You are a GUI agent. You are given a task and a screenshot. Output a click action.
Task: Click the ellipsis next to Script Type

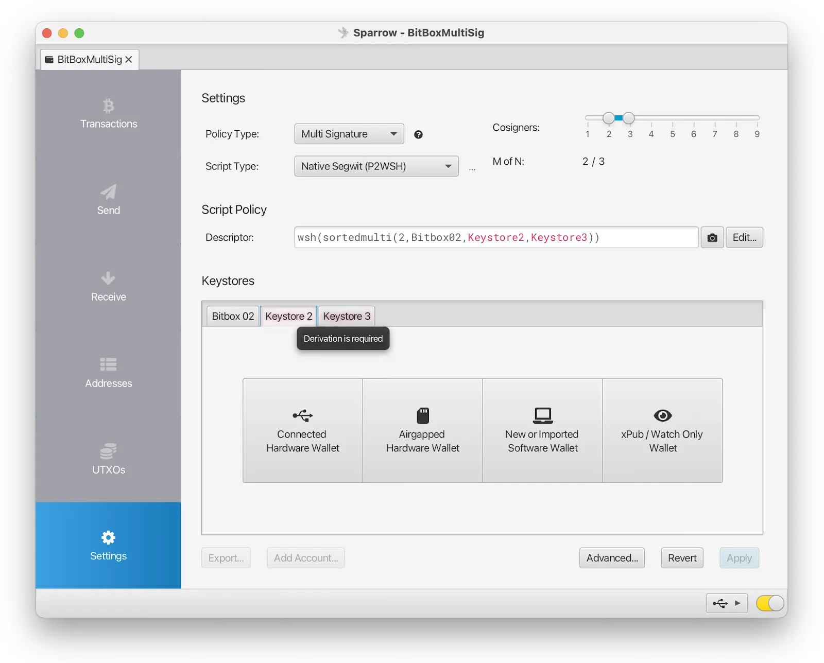[472, 169]
